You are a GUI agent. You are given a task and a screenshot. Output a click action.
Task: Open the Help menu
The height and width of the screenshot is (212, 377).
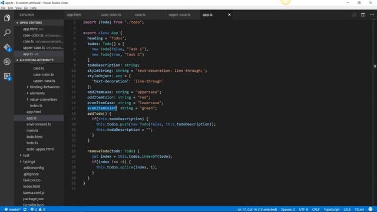[x=34, y=8]
